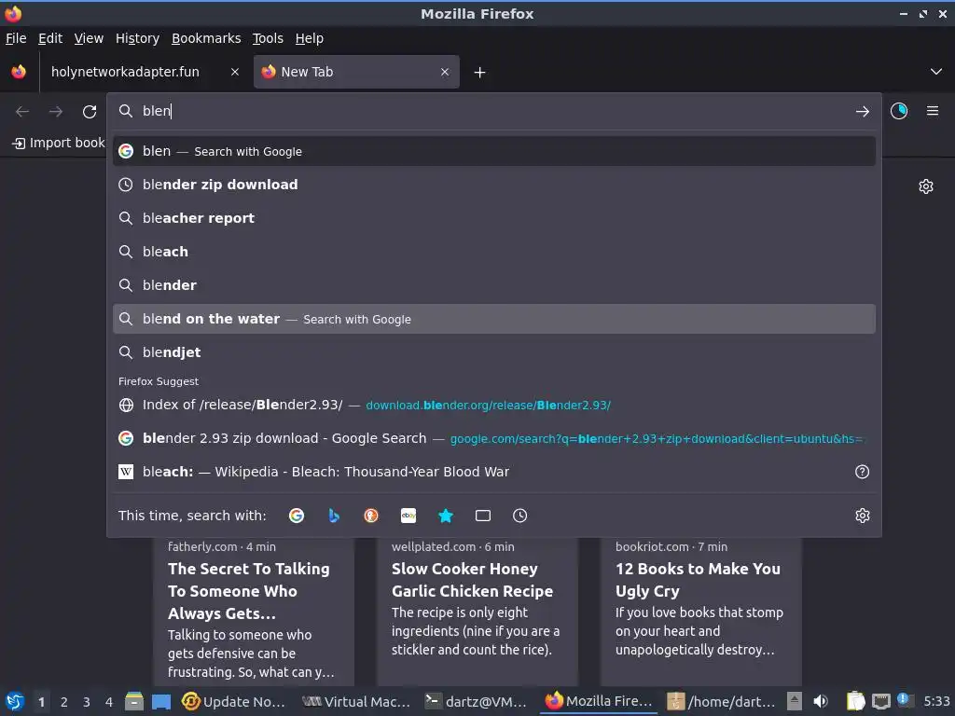Search this time in Bookmarks star

click(x=446, y=516)
